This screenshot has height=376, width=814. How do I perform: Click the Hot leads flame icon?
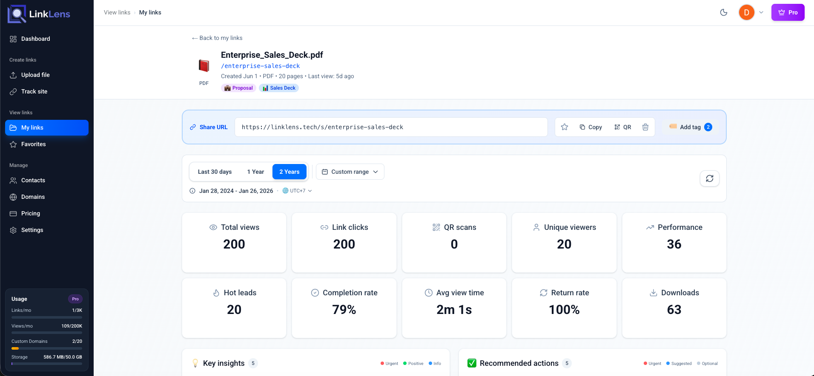[216, 293]
